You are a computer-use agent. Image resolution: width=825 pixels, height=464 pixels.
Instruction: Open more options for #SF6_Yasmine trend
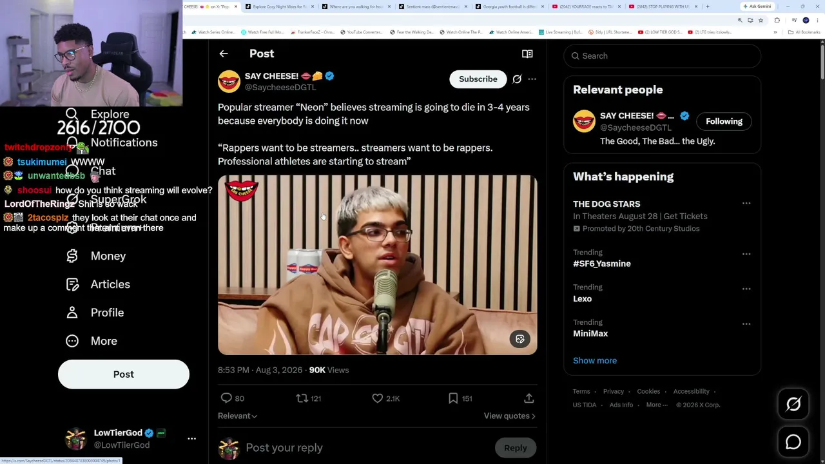746,254
